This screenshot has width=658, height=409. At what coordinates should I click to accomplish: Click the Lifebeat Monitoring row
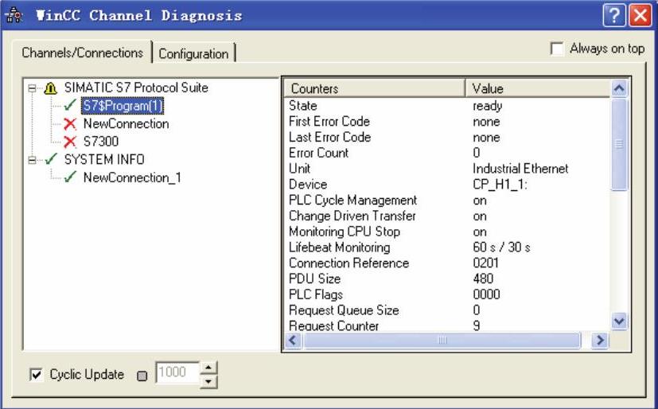coord(447,247)
